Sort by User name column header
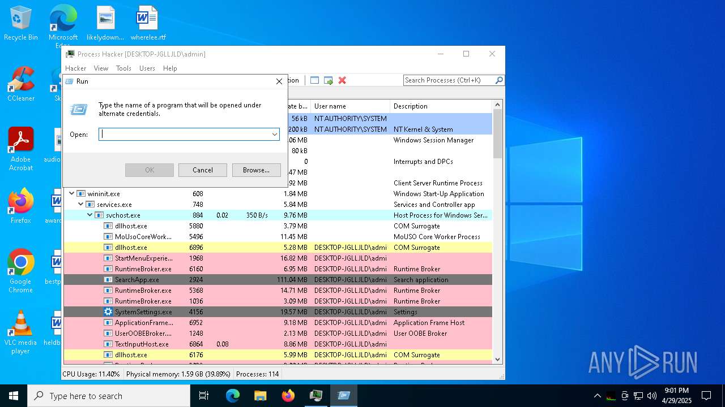 [x=351, y=106]
